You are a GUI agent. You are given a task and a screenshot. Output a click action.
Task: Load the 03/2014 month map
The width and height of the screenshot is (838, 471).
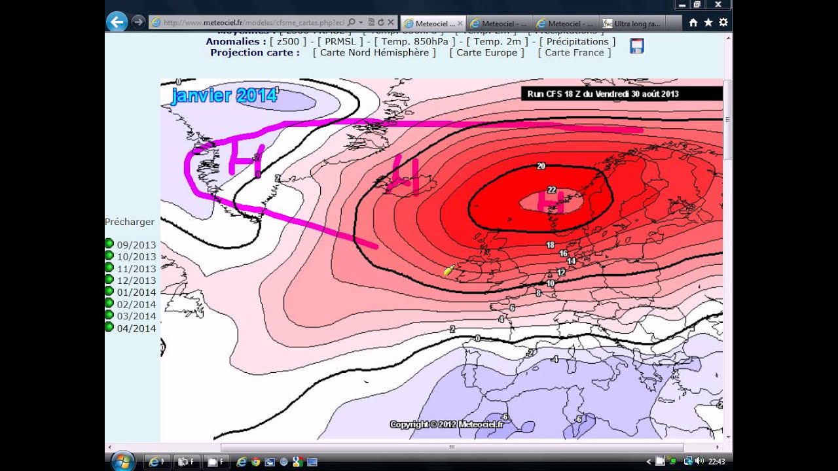[x=137, y=316]
